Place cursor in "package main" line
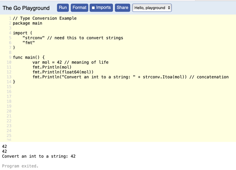 27,23
